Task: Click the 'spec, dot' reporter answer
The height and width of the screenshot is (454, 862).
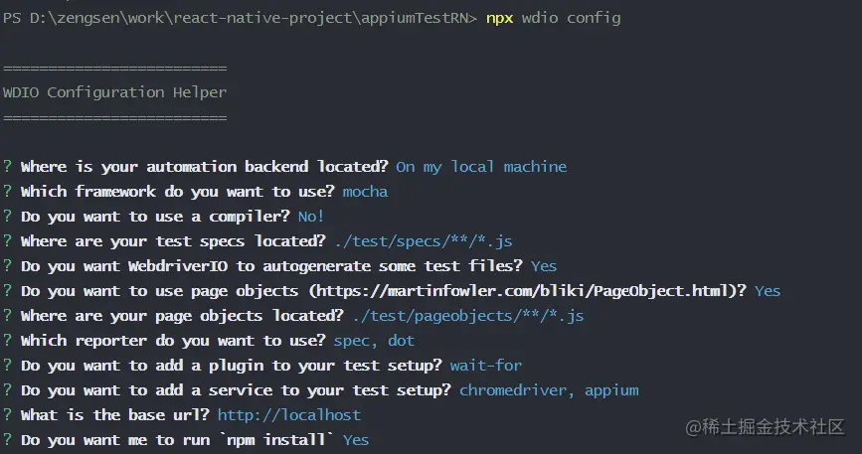Action: click(x=374, y=341)
